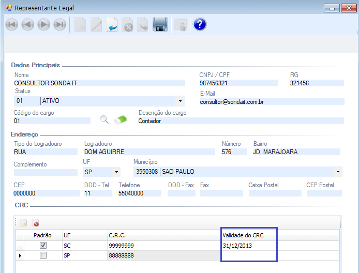This screenshot has height=273, width=359.
Task: Clear cargo code with the green eraser
Action: pos(120,120)
